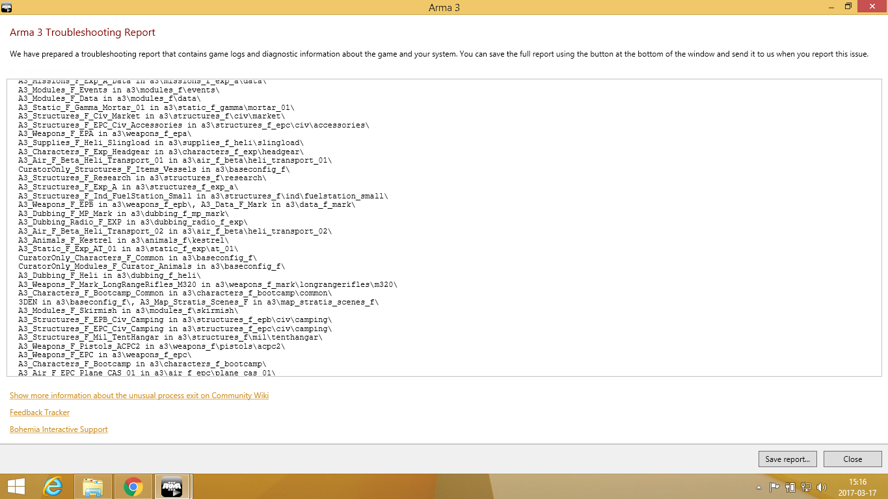
Task: Select line 'A3_Dubbing_F_Heli'
Action: click(x=111, y=275)
